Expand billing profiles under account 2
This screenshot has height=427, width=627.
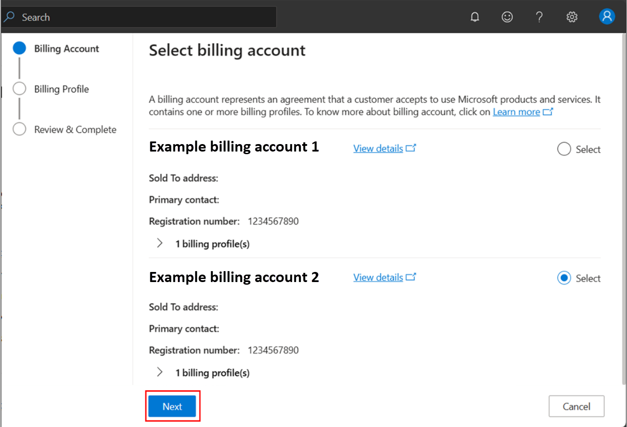(x=160, y=372)
